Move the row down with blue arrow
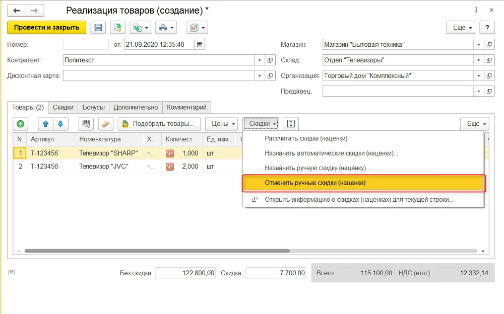 60,124
